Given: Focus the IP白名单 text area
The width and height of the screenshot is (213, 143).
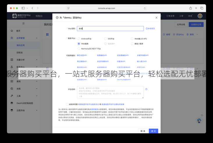Looking at the screenshot, I should (110, 92).
